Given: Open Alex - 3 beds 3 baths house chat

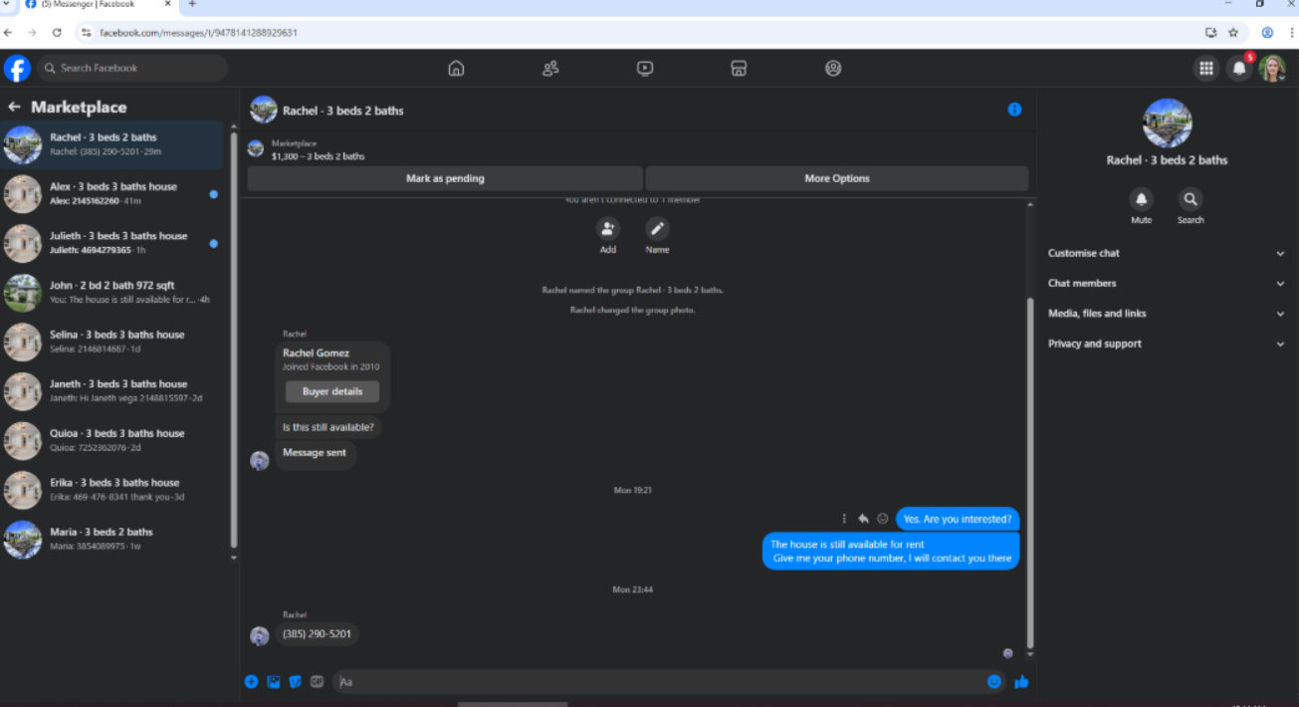Looking at the screenshot, I should click(113, 194).
